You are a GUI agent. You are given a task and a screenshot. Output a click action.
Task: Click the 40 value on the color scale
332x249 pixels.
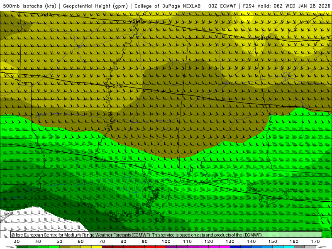[38, 242]
